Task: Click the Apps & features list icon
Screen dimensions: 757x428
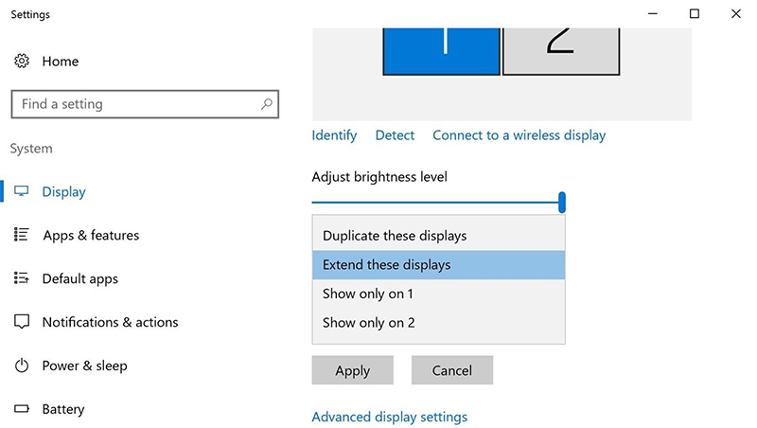Action: pyautogui.click(x=22, y=235)
